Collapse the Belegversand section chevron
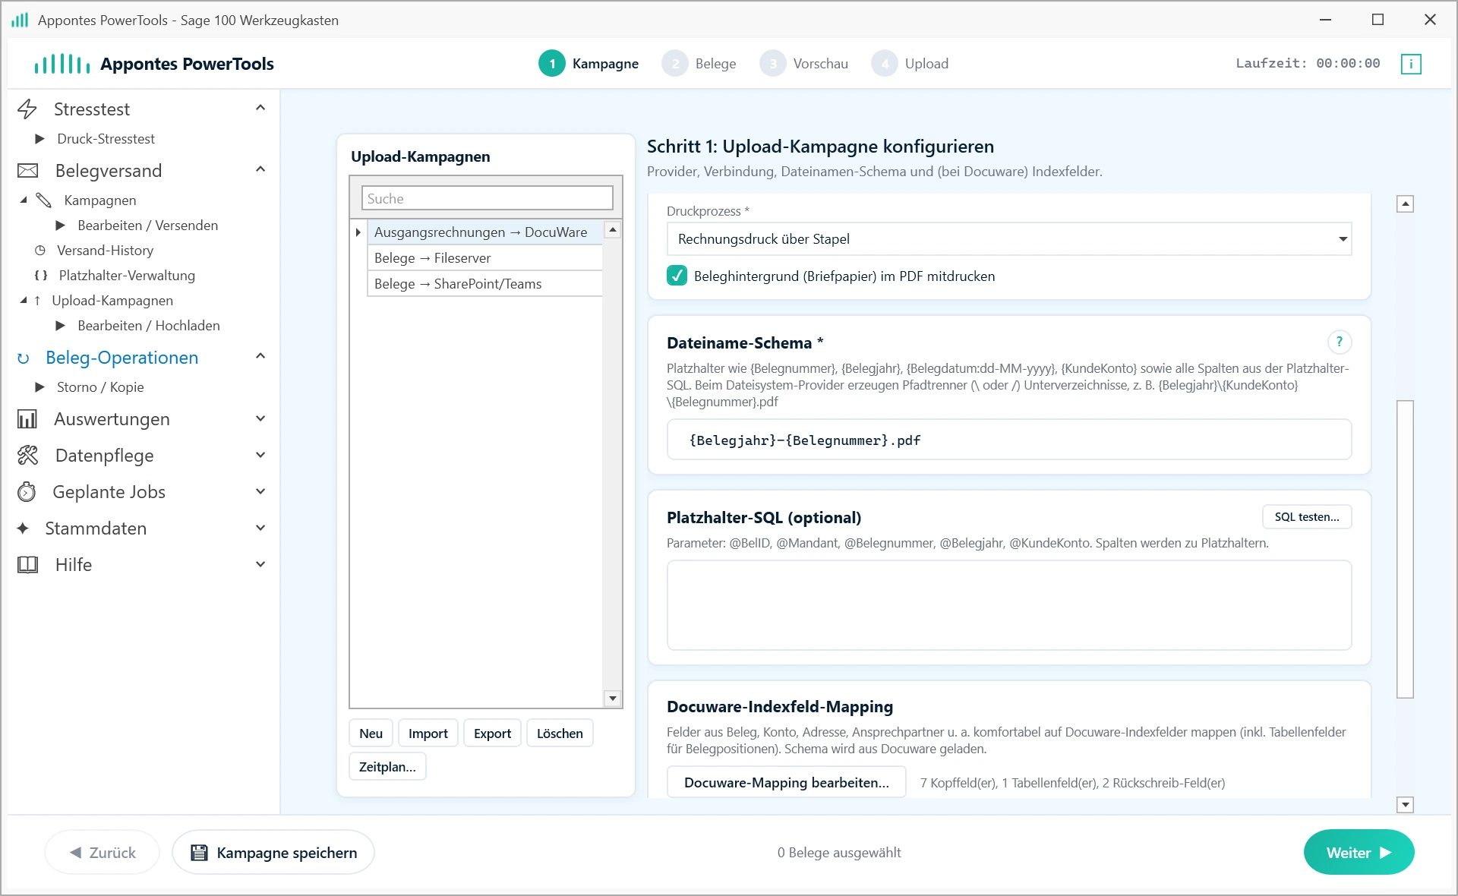The width and height of the screenshot is (1458, 896). [x=260, y=169]
